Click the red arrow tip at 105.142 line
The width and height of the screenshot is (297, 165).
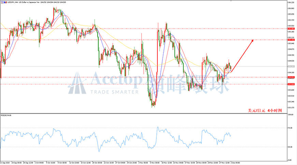click(x=253, y=40)
